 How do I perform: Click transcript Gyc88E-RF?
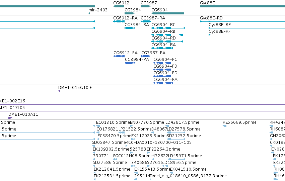tap(219, 31)
